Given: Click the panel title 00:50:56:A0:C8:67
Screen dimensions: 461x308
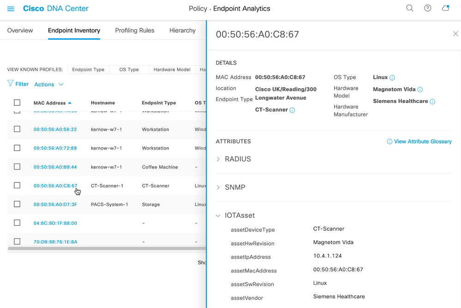Looking at the screenshot, I should [x=257, y=35].
